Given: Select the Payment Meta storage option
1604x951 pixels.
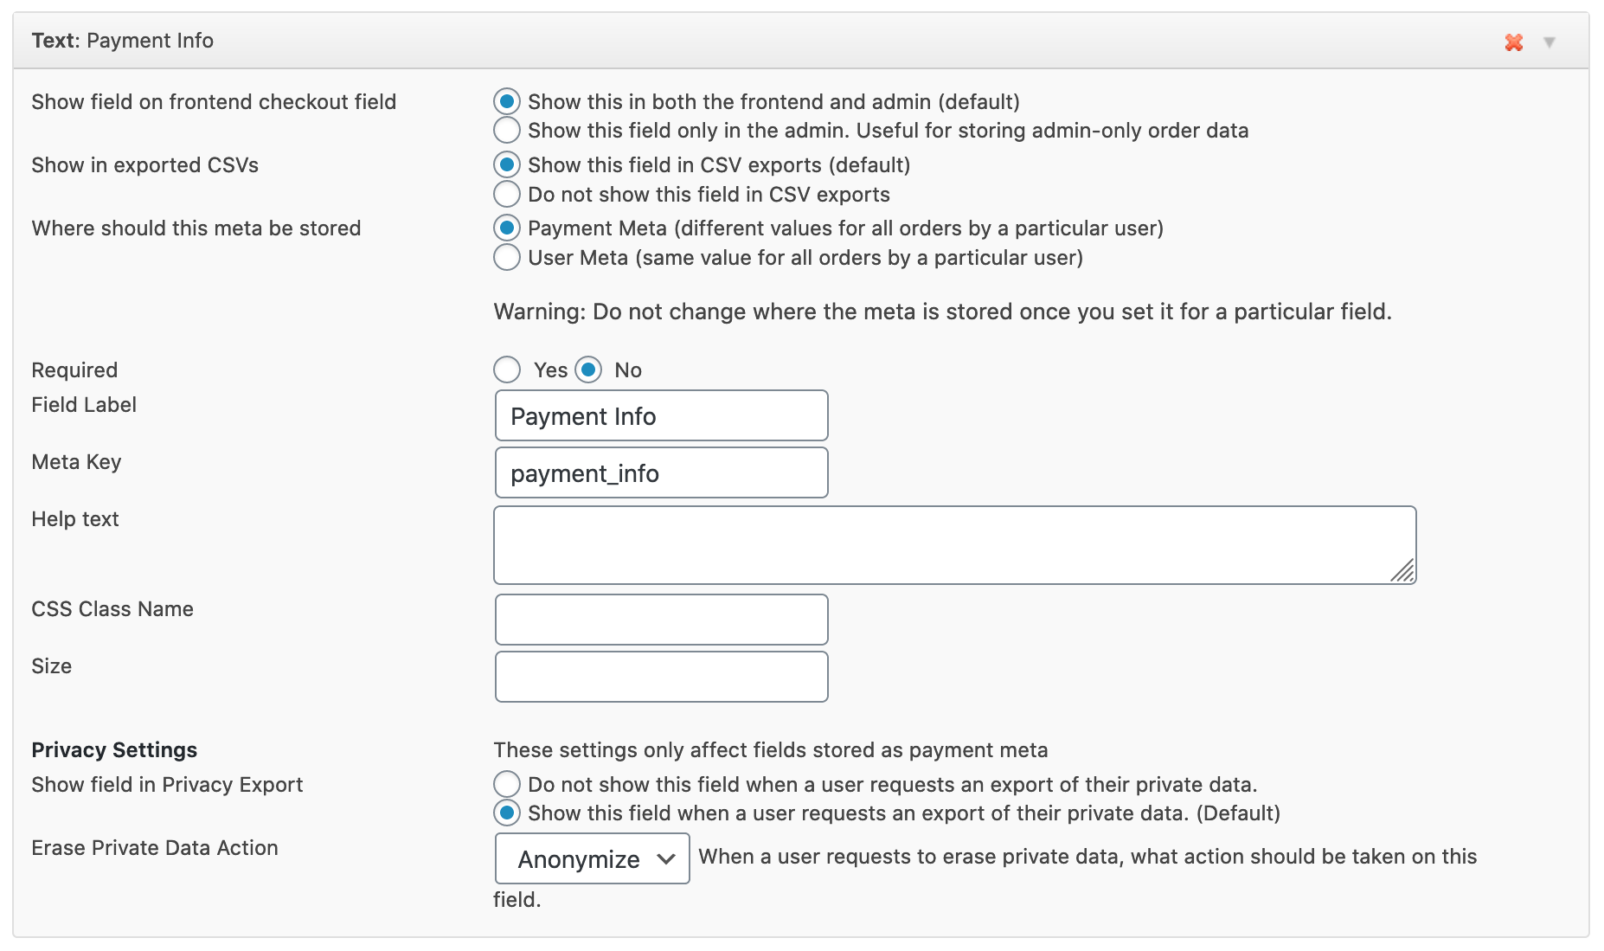Looking at the screenshot, I should point(507,228).
